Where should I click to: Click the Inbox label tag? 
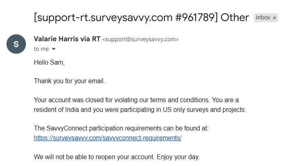(263, 18)
